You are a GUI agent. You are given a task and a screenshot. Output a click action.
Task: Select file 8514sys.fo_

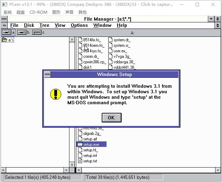pos(90,51)
